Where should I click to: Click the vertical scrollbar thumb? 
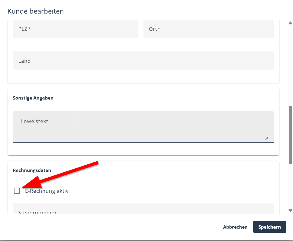290,135
